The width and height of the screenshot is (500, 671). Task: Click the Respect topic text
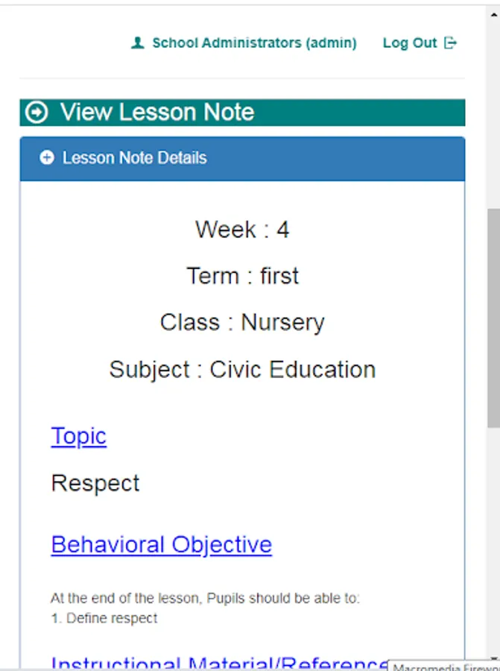pyautogui.click(x=95, y=483)
